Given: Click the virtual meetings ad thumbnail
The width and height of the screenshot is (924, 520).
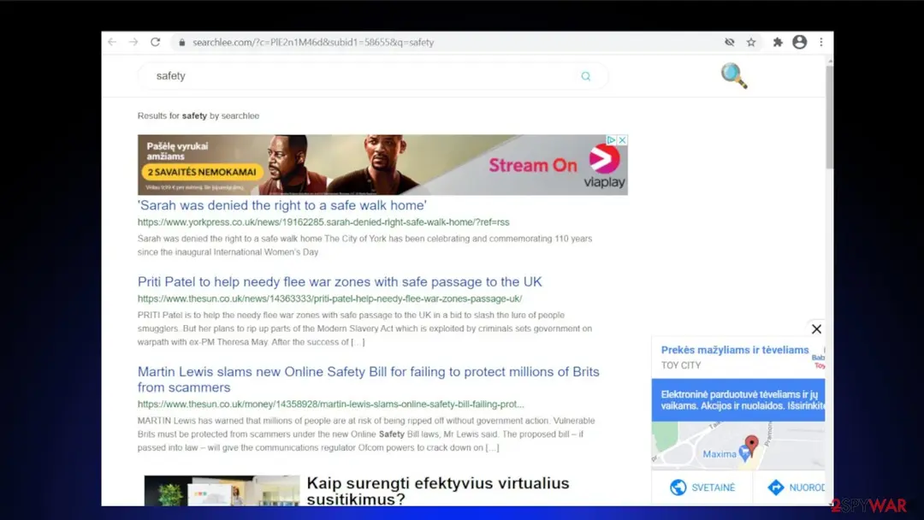Looking at the screenshot, I should pyautogui.click(x=222, y=491).
